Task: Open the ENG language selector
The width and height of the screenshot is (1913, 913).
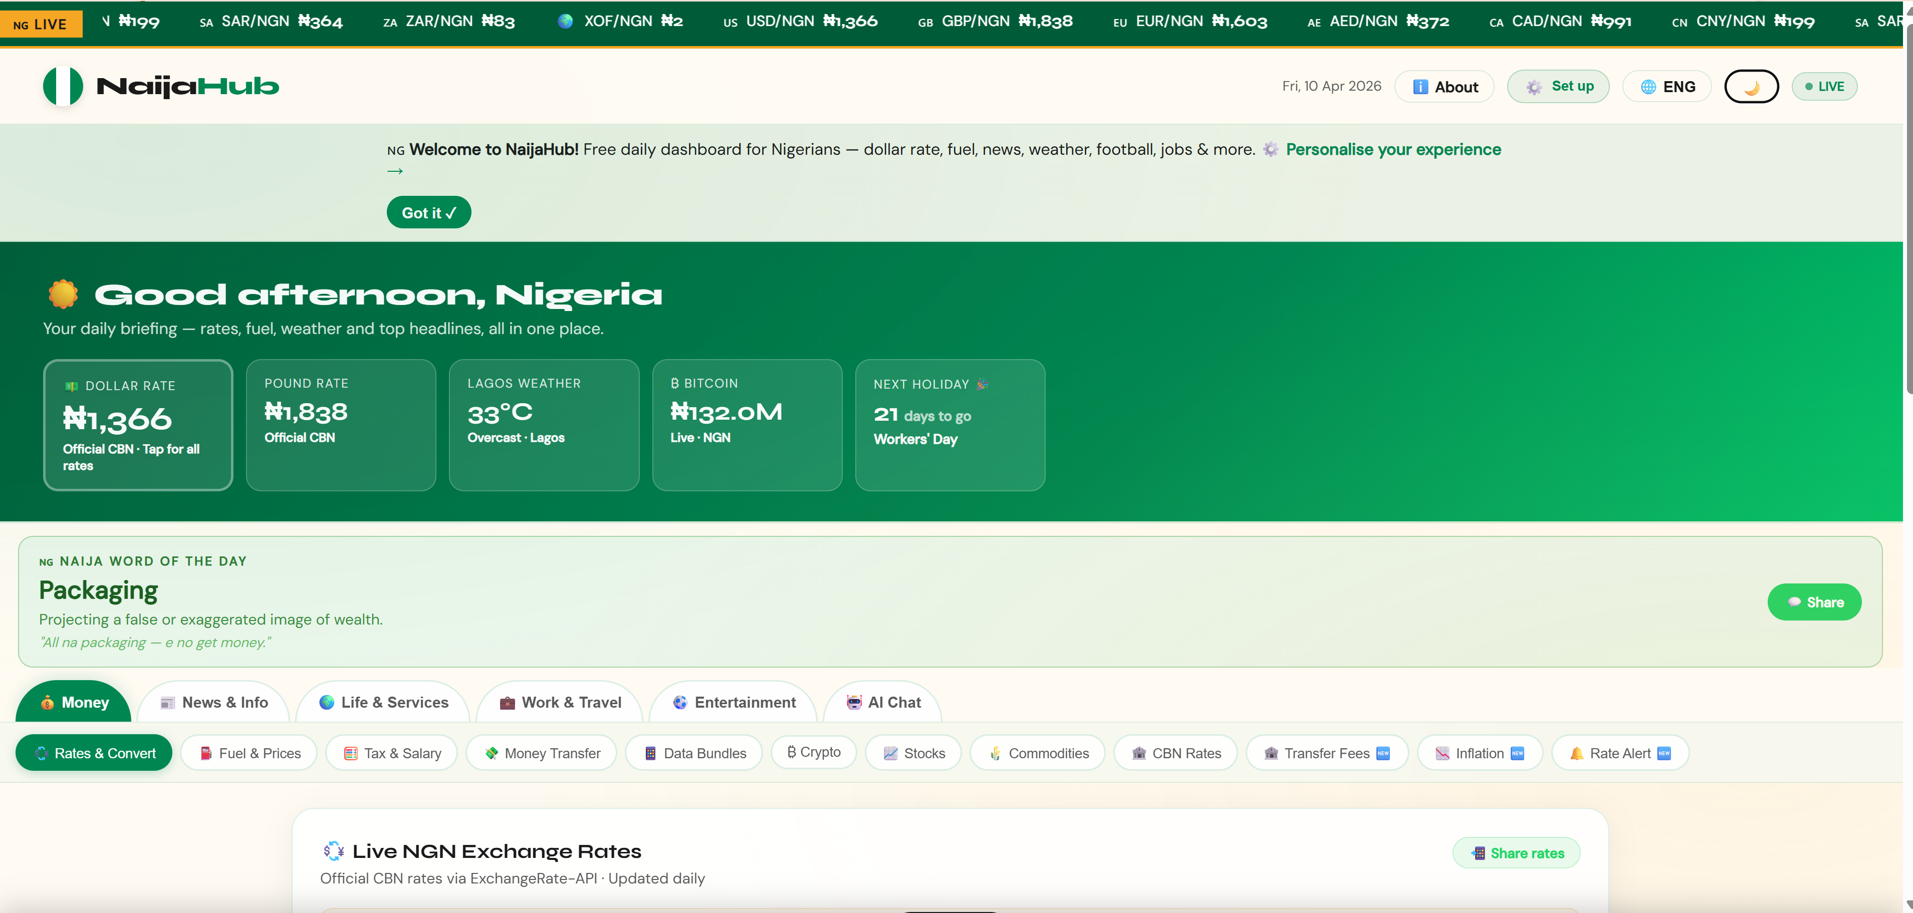Action: pyautogui.click(x=1667, y=87)
